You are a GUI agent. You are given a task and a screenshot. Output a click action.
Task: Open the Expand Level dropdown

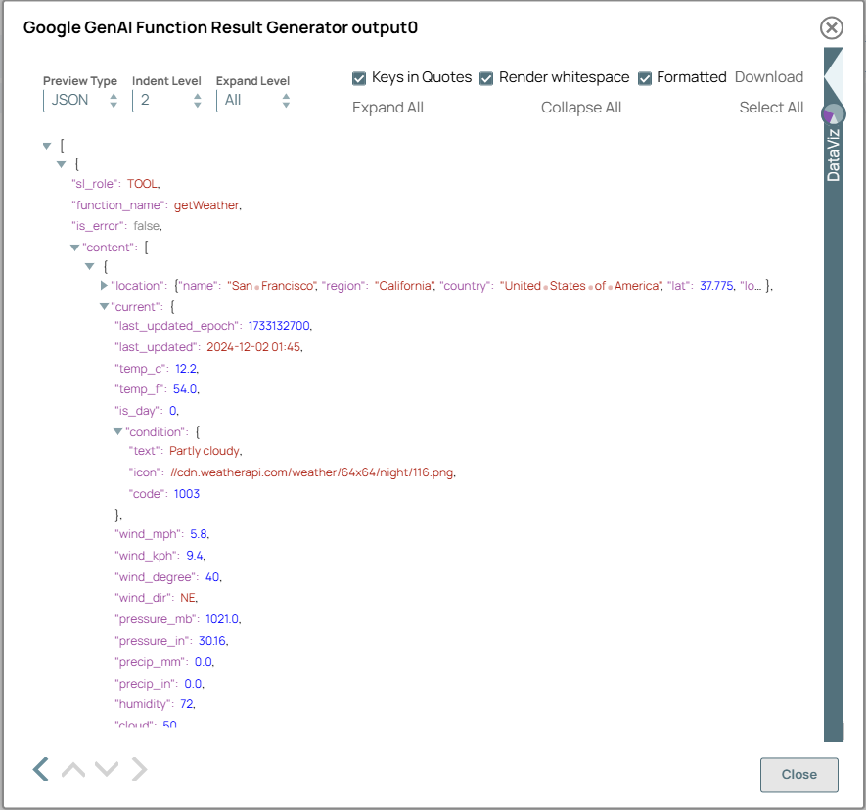[x=252, y=100]
